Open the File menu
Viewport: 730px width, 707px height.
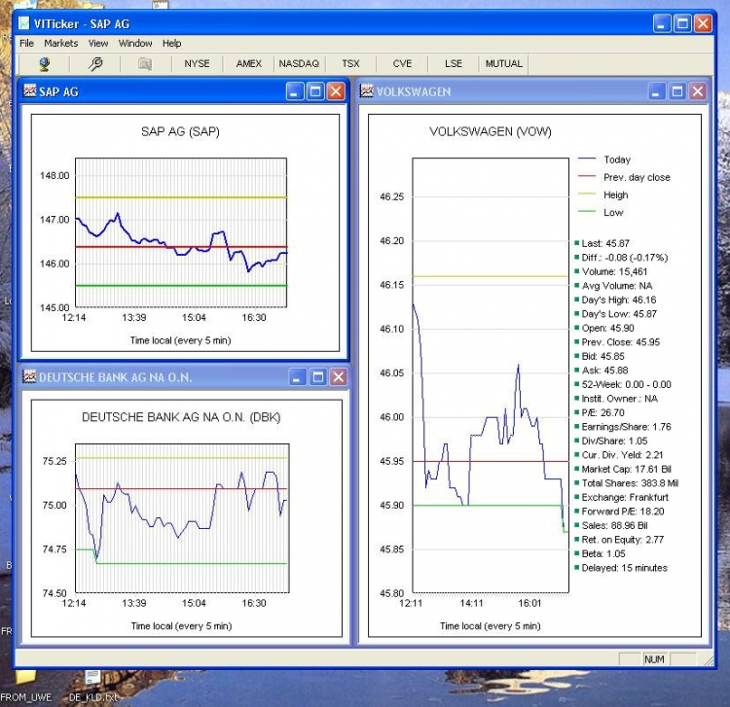(26, 44)
